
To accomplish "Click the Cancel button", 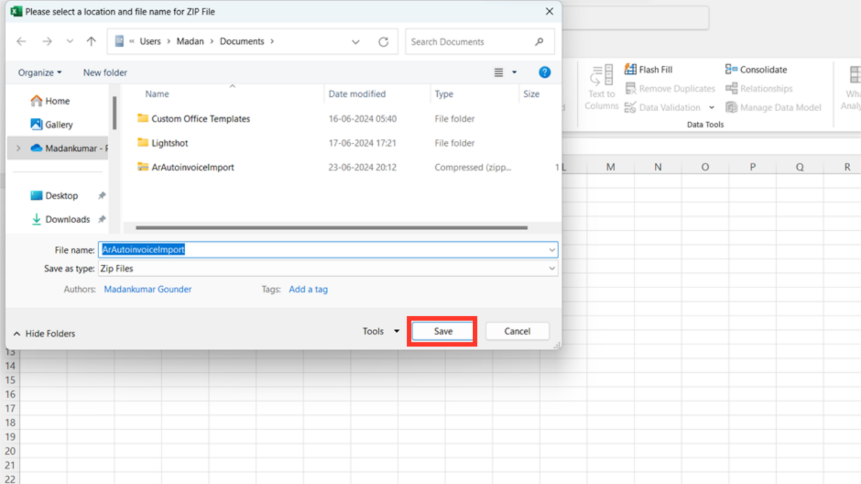I will click(x=517, y=331).
